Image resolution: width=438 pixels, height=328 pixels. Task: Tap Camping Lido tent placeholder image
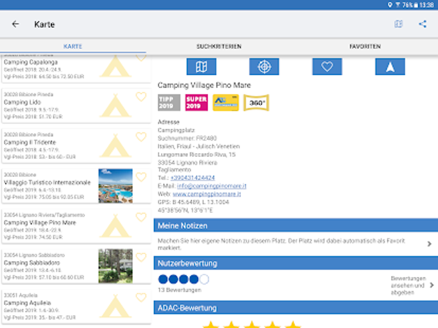(x=115, y=105)
